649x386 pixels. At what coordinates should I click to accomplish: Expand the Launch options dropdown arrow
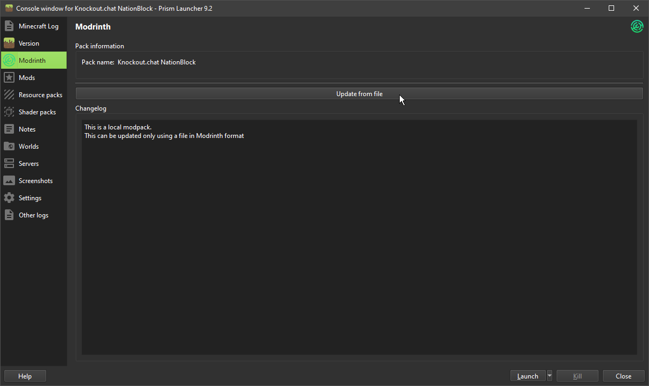click(x=549, y=376)
